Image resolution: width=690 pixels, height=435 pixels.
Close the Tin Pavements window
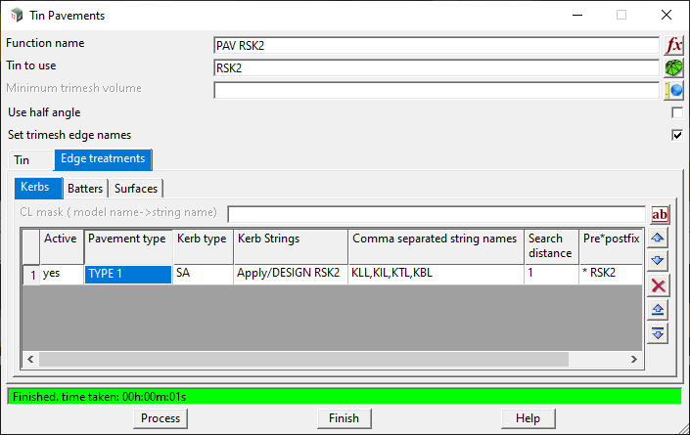click(x=667, y=15)
